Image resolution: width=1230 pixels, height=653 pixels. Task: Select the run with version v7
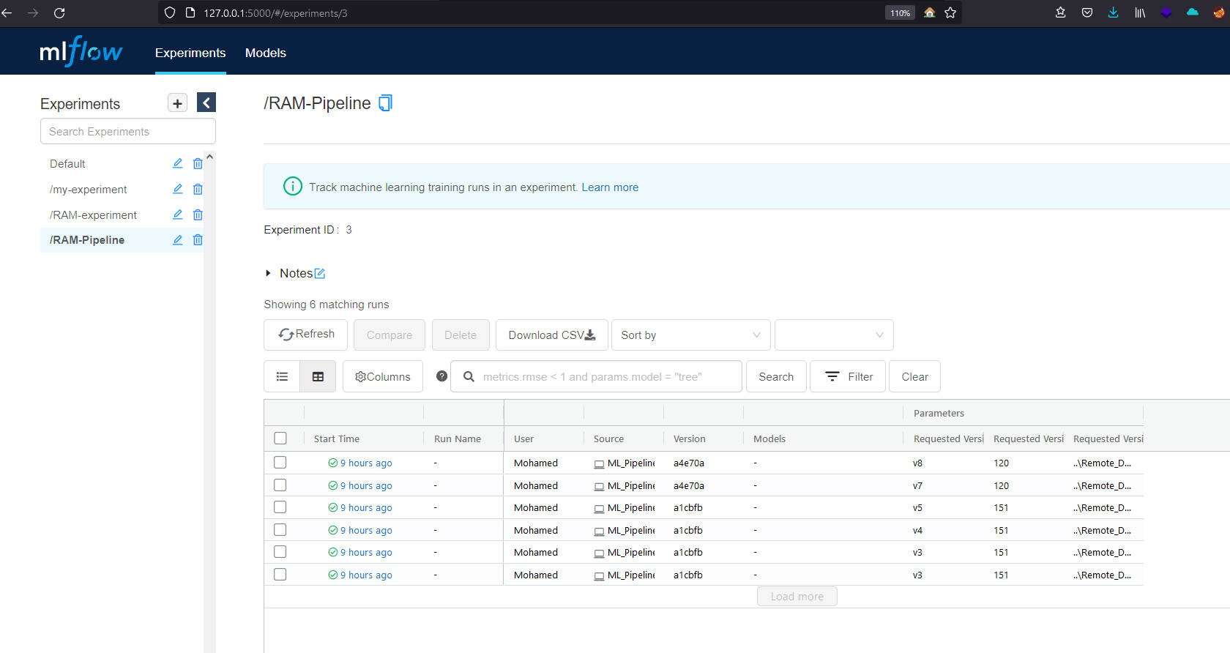(x=280, y=485)
